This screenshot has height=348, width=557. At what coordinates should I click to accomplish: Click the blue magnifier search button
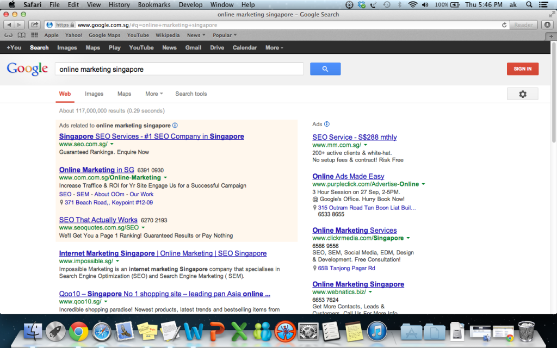325,69
